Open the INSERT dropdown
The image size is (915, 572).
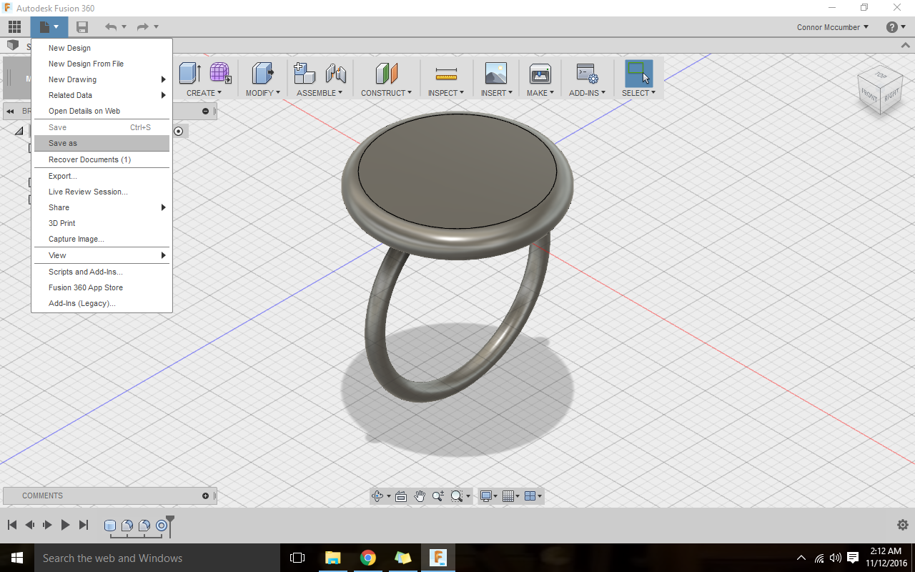click(496, 93)
